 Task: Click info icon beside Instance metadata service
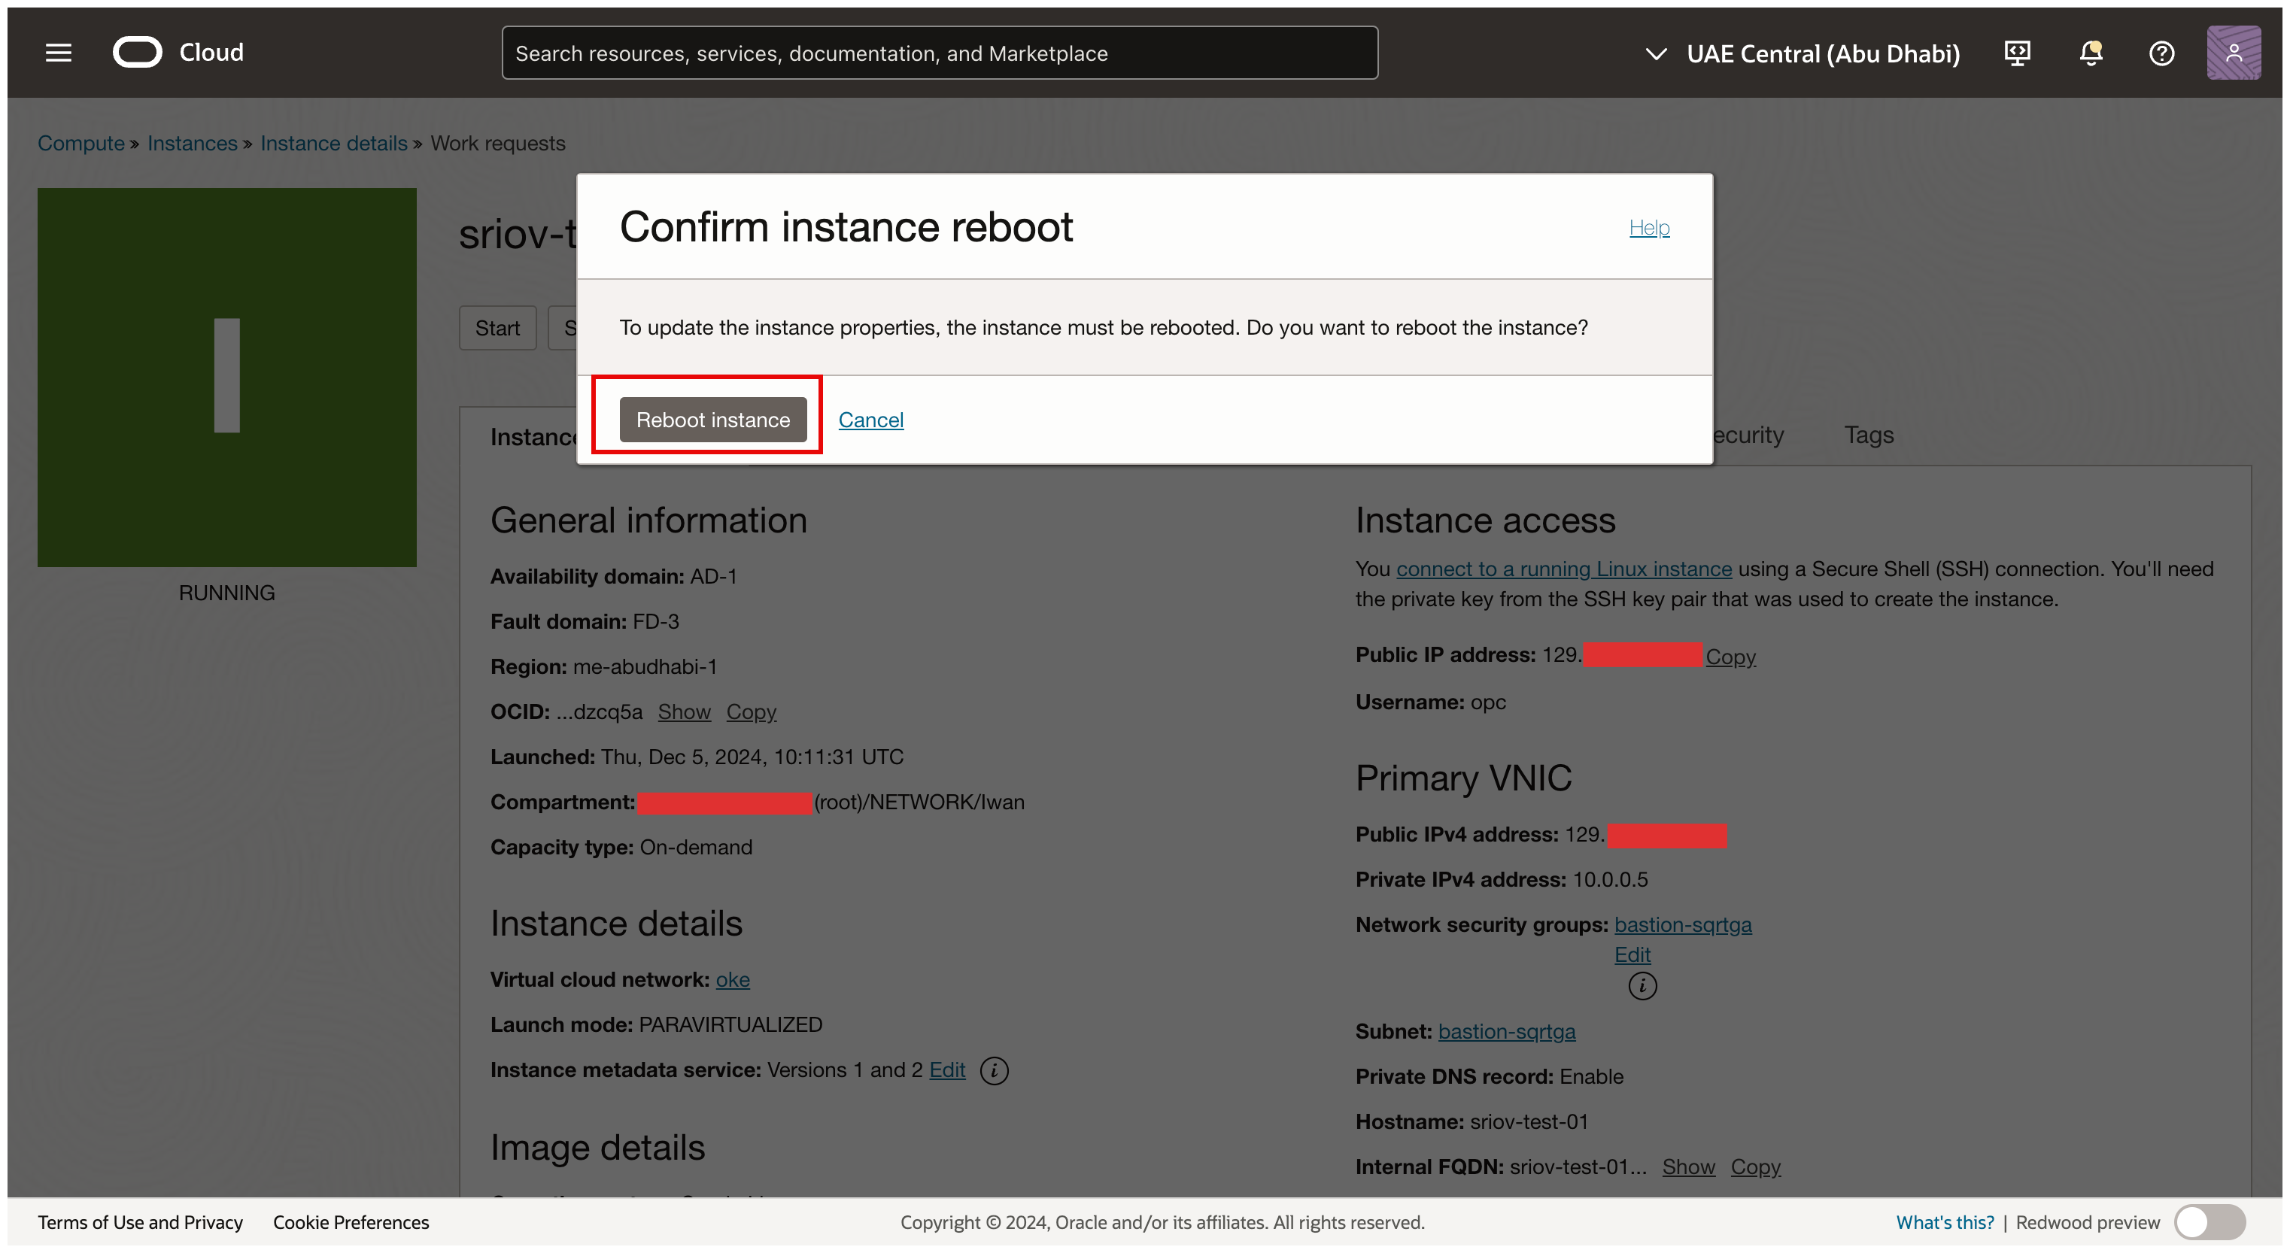pyautogui.click(x=994, y=1071)
